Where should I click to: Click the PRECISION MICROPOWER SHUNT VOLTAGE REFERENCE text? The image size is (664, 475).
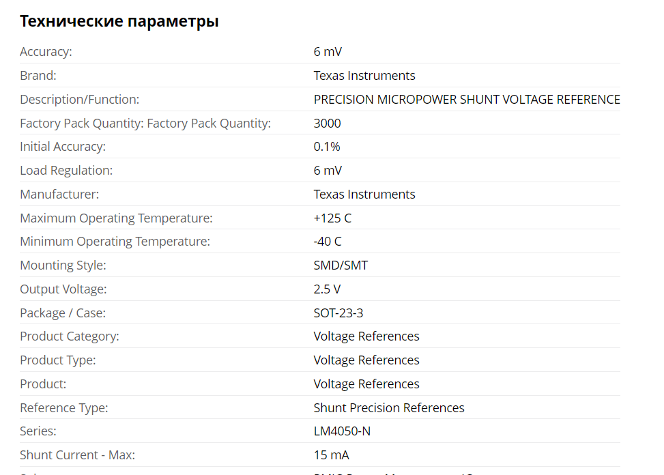pyautogui.click(x=467, y=100)
